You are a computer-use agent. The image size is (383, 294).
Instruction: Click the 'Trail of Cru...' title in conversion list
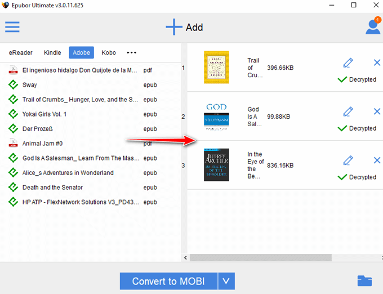click(x=255, y=68)
